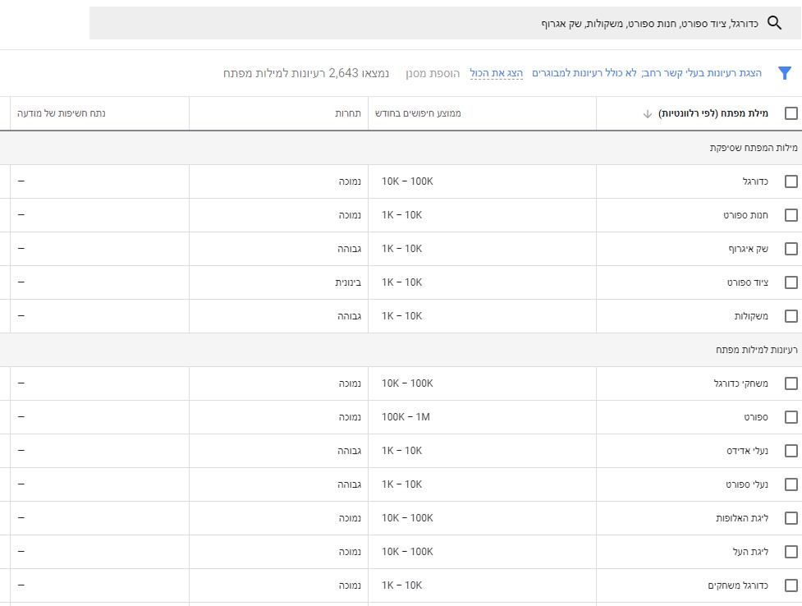Check the box for ציוד ספורט row

[791, 282]
